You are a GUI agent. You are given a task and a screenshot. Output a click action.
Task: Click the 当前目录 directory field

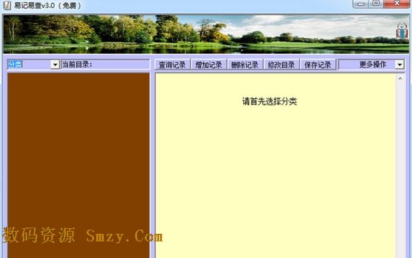(105, 64)
